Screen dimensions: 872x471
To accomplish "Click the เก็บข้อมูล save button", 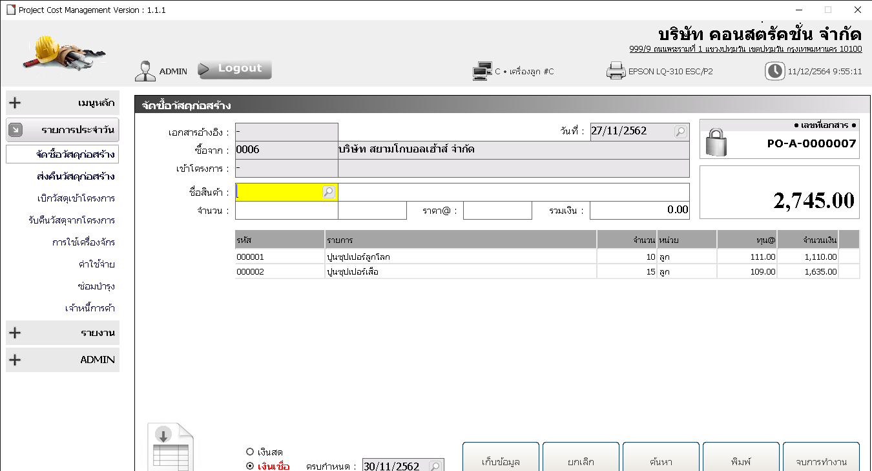I will point(501,460).
